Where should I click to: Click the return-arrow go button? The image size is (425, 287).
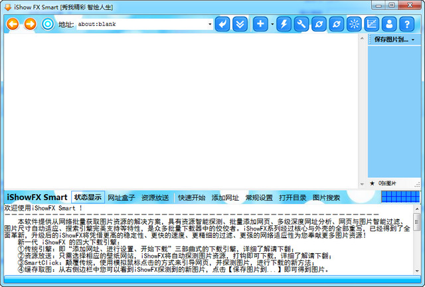click(x=222, y=24)
